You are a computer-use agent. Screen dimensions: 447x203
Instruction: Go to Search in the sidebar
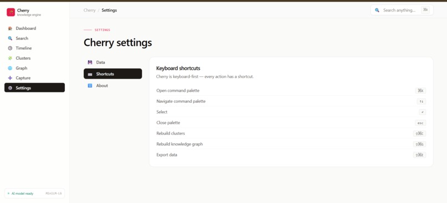pyautogui.click(x=34, y=38)
